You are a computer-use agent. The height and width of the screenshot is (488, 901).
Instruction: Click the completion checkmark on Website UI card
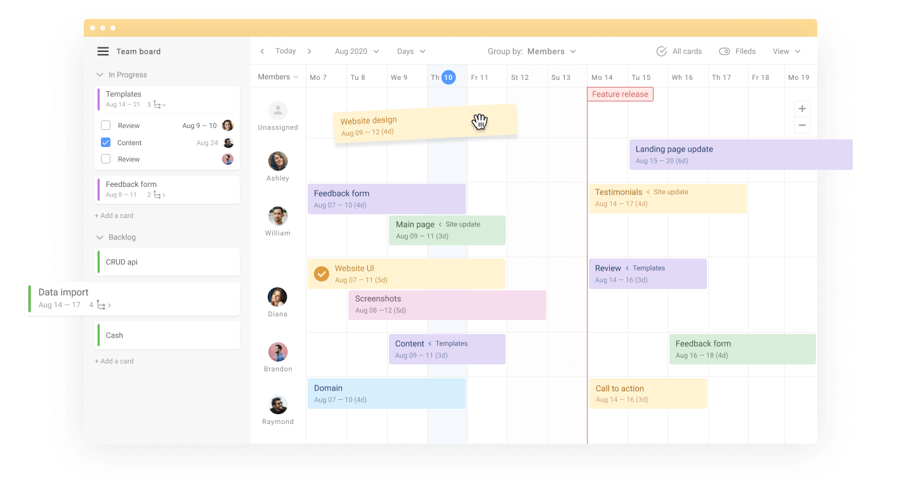click(321, 273)
